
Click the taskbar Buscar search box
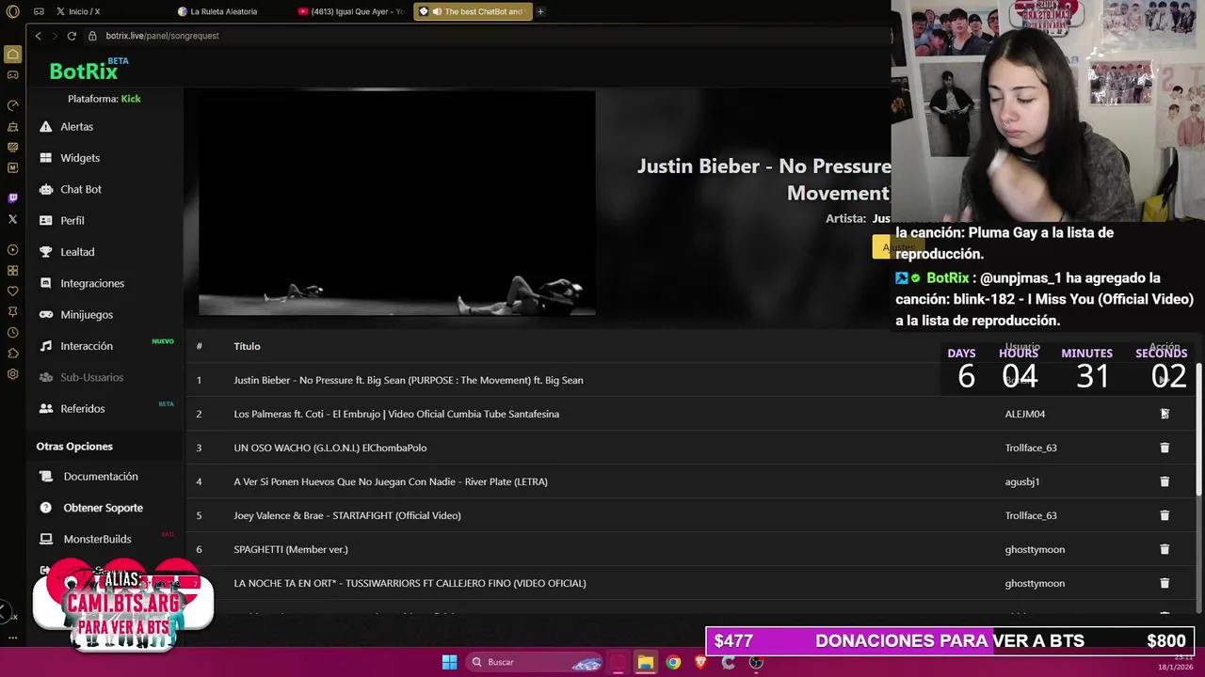pos(535,662)
